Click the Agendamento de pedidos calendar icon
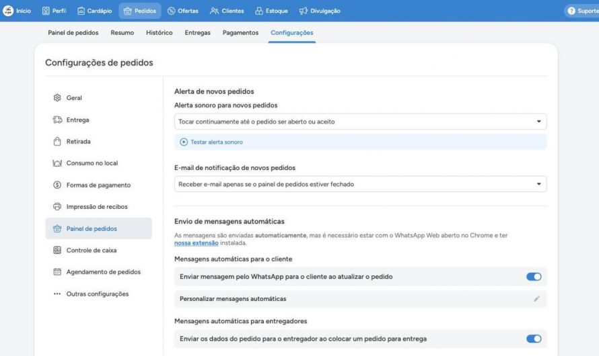Image resolution: width=599 pixels, height=356 pixels. click(57, 272)
